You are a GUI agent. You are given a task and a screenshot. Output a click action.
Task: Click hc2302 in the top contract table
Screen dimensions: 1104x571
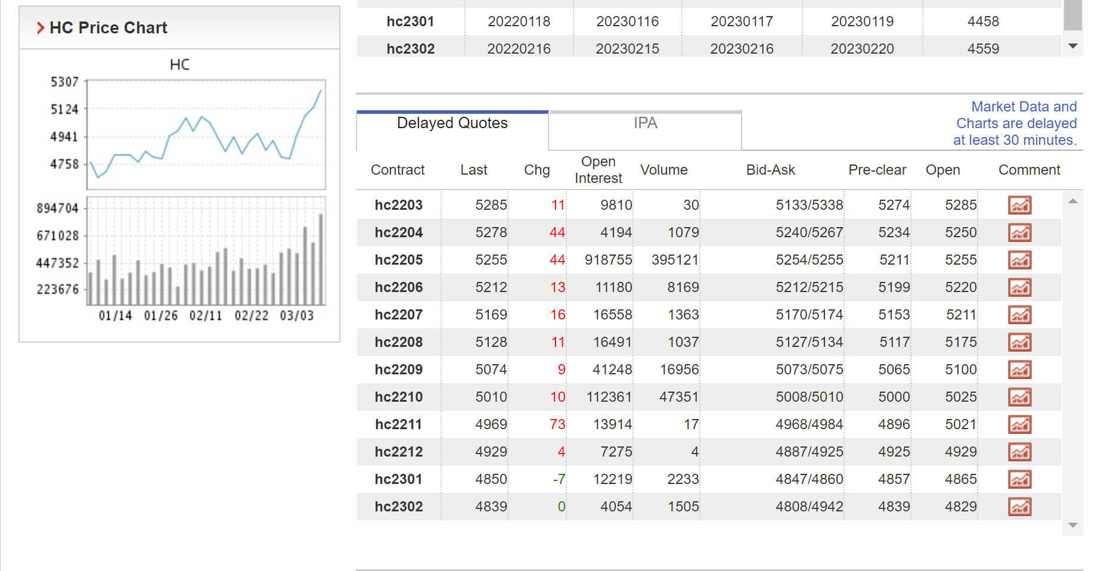point(411,49)
